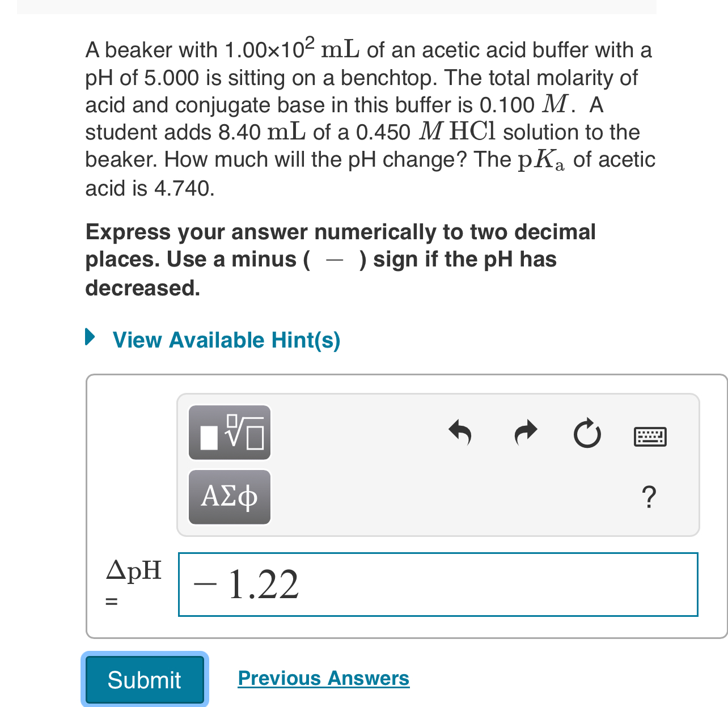Open the Greek symbols ΑΣφ palette
The width and height of the screenshot is (728, 707).
point(229,497)
